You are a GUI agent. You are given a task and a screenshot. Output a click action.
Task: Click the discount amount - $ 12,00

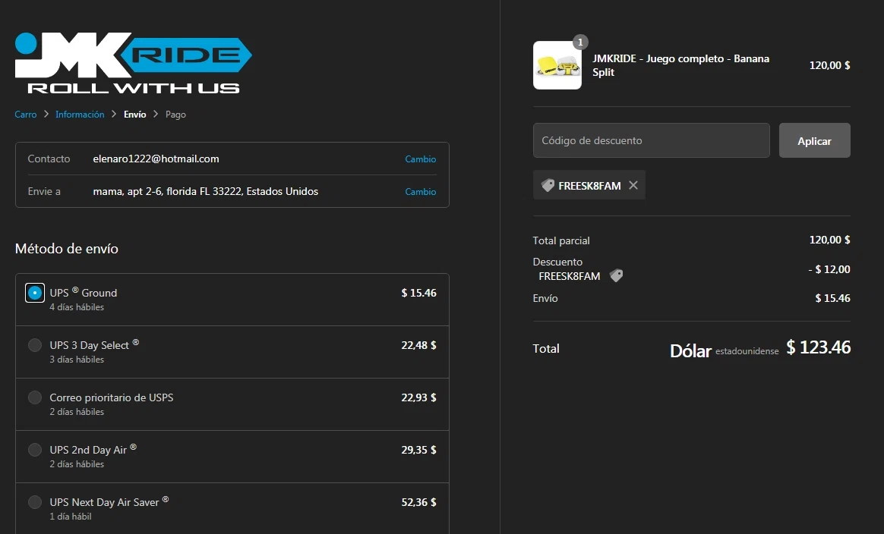point(829,269)
